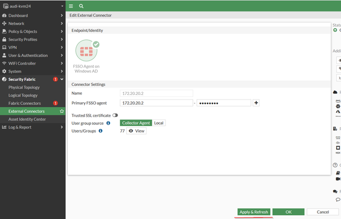Click the VPN laptop icon
Viewport: 341px width, 219px height.
4,47
